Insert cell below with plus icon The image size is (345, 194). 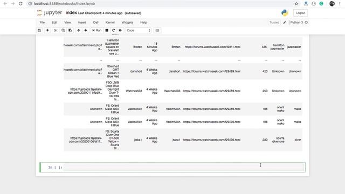(47, 30)
